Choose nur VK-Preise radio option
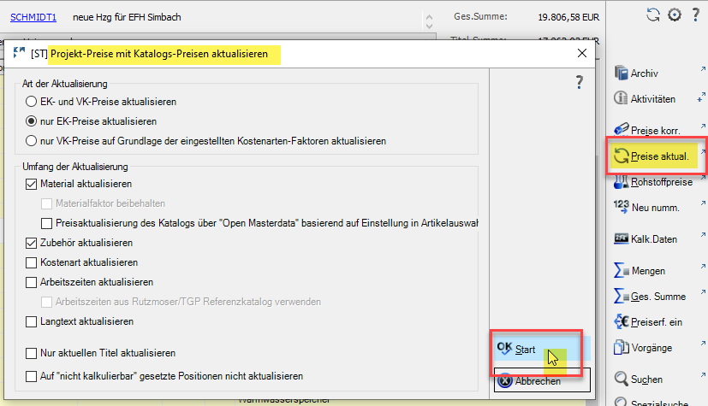Image resolution: width=708 pixels, height=406 pixels. tap(33, 140)
